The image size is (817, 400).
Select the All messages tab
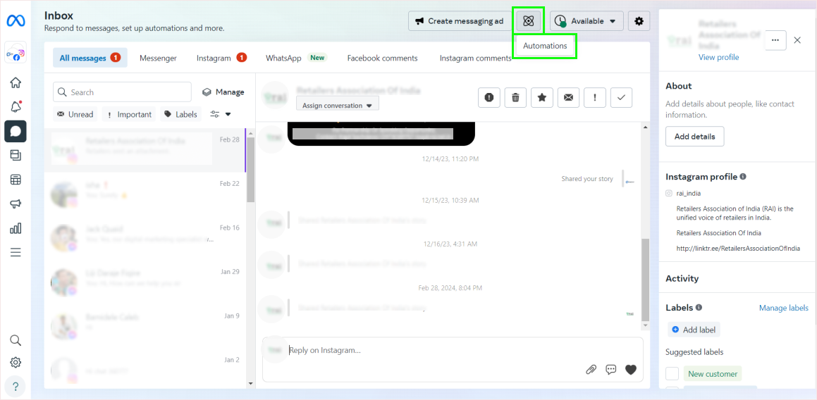(90, 58)
